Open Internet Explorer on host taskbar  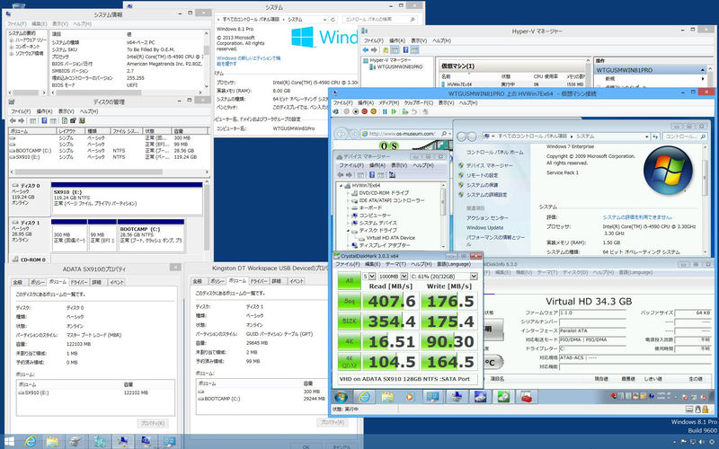pos(31,442)
